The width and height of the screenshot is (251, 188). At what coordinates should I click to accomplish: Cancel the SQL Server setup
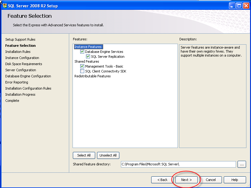(x=211, y=180)
